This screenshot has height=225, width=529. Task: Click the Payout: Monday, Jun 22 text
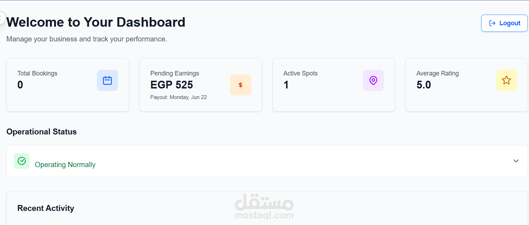click(179, 97)
